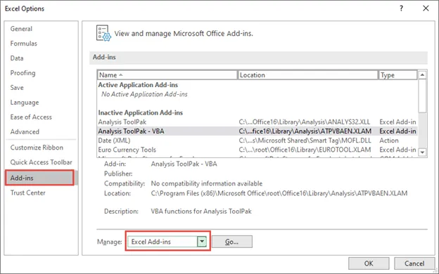Click the EUROTOOL.XLAM location cell

[x=305, y=150]
